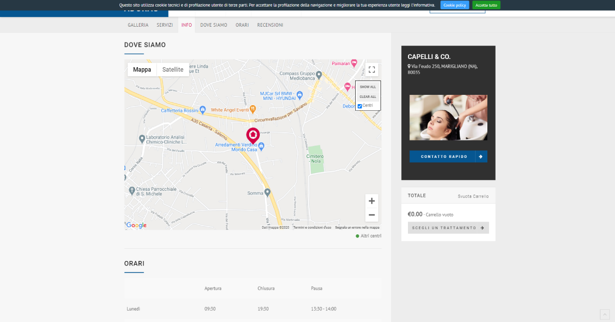The width and height of the screenshot is (615, 322).
Task: Select the Compass Gruppo Mediobanca marker
Action: tap(319, 75)
